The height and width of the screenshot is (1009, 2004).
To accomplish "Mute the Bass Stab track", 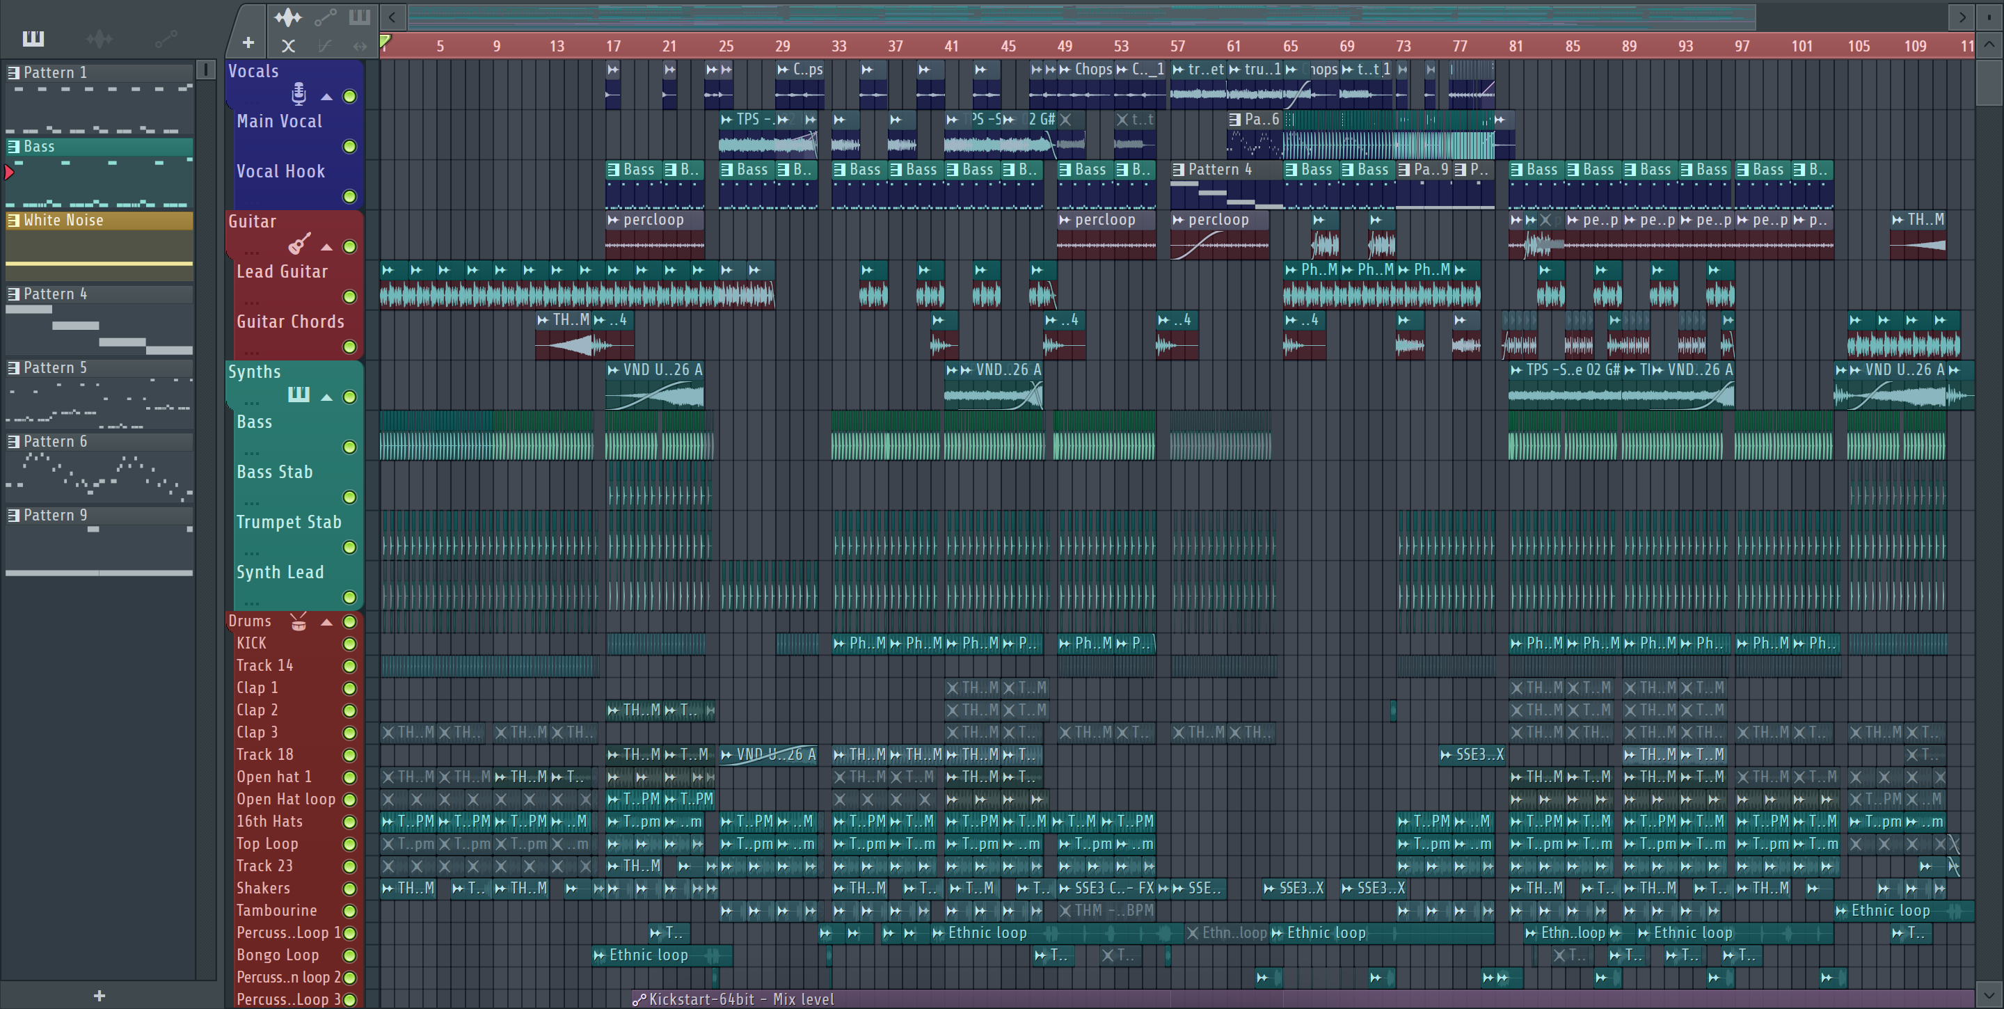I will (350, 496).
